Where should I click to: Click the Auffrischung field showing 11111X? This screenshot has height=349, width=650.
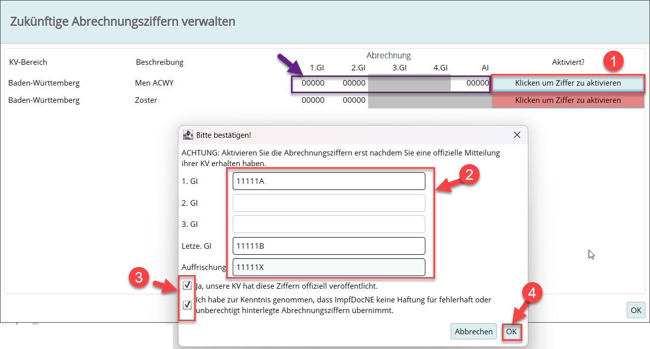tap(329, 267)
